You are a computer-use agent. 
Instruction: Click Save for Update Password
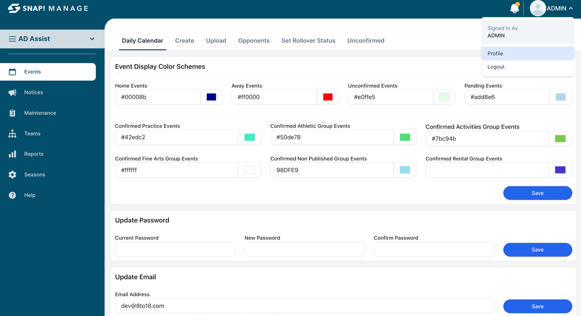coord(537,250)
